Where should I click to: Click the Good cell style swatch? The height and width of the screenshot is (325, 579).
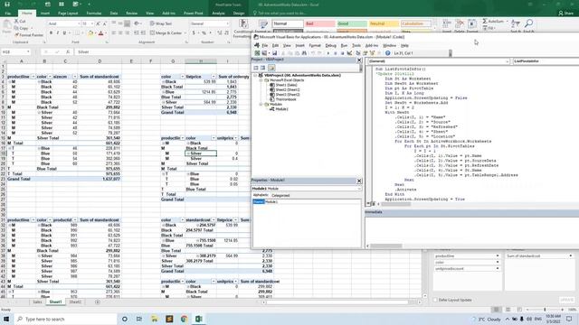352,23
